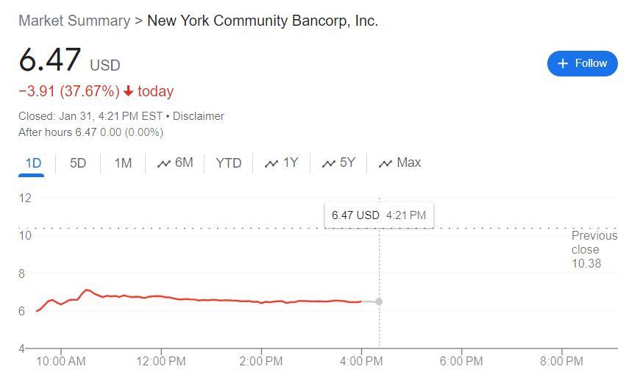
Task: Open the 1M chart range
Action: click(123, 163)
